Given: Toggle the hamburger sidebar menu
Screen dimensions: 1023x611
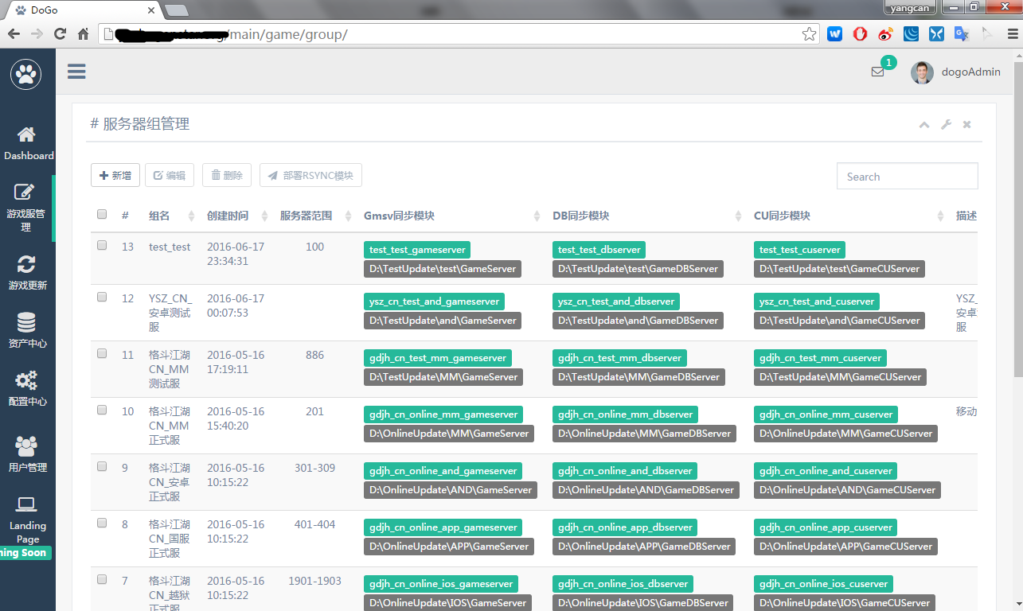Looking at the screenshot, I should [x=76, y=72].
